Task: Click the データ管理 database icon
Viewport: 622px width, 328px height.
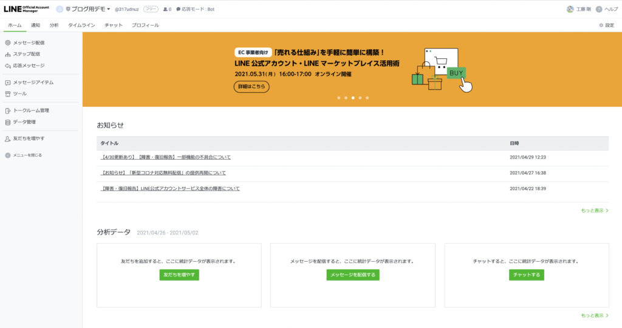Action: (x=7, y=122)
